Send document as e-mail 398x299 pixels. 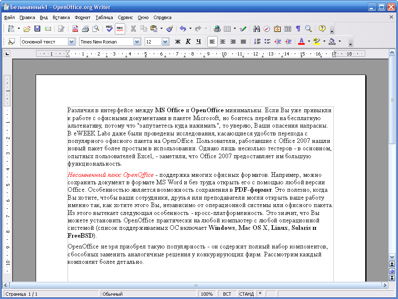click(48, 29)
